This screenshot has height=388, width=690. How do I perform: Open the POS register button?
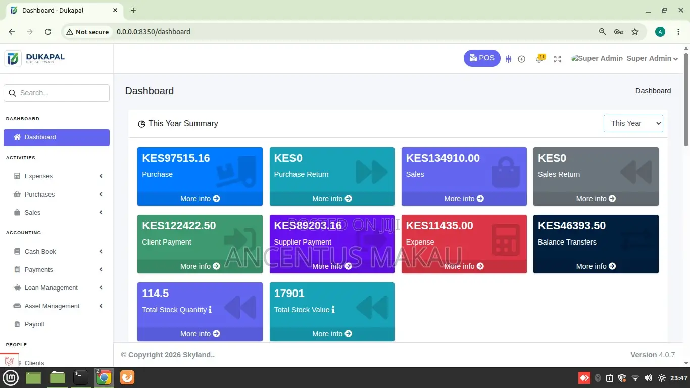[482, 58]
